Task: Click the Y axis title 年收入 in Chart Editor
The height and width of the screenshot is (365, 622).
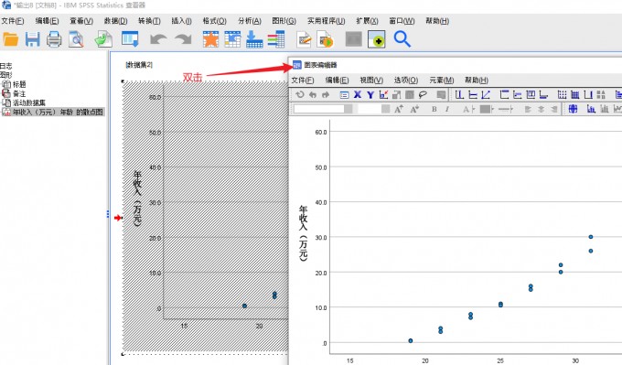Action: point(303,233)
